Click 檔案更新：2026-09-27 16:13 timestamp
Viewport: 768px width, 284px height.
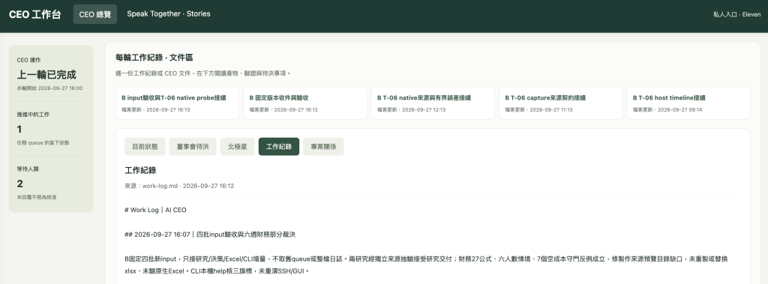click(x=156, y=109)
